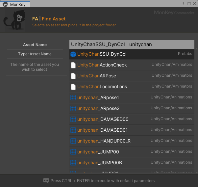Choose the unitychan_DAMAGED01 animation

(x=132, y=130)
